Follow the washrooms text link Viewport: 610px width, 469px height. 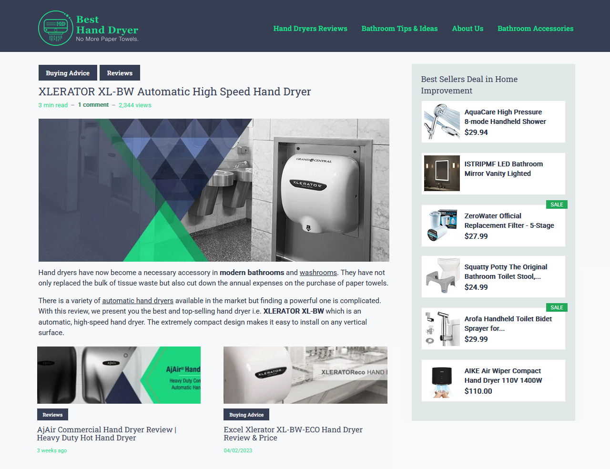point(318,273)
